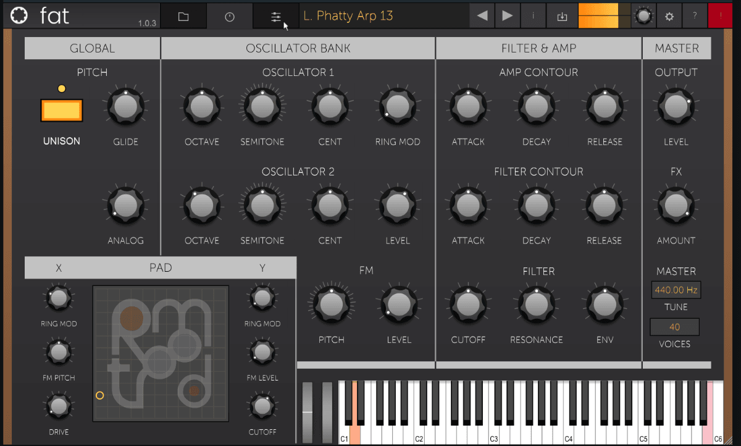The height and width of the screenshot is (446, 741).
Task: Open help with the question mark icon
Action: pyautogui.click(x=695, y=16)
